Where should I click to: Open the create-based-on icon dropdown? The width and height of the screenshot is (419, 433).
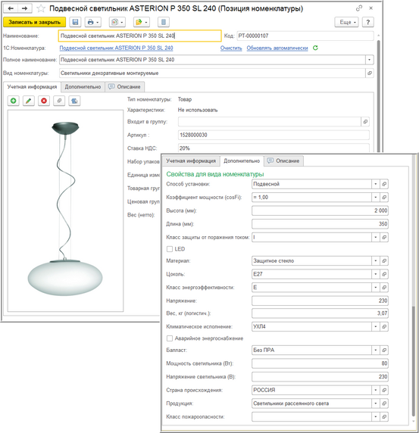coord(142,22)
